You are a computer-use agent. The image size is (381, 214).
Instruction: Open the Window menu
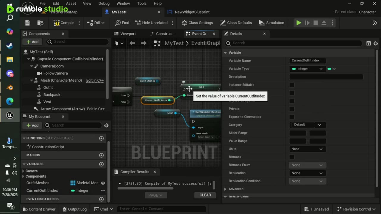point(123,4)
